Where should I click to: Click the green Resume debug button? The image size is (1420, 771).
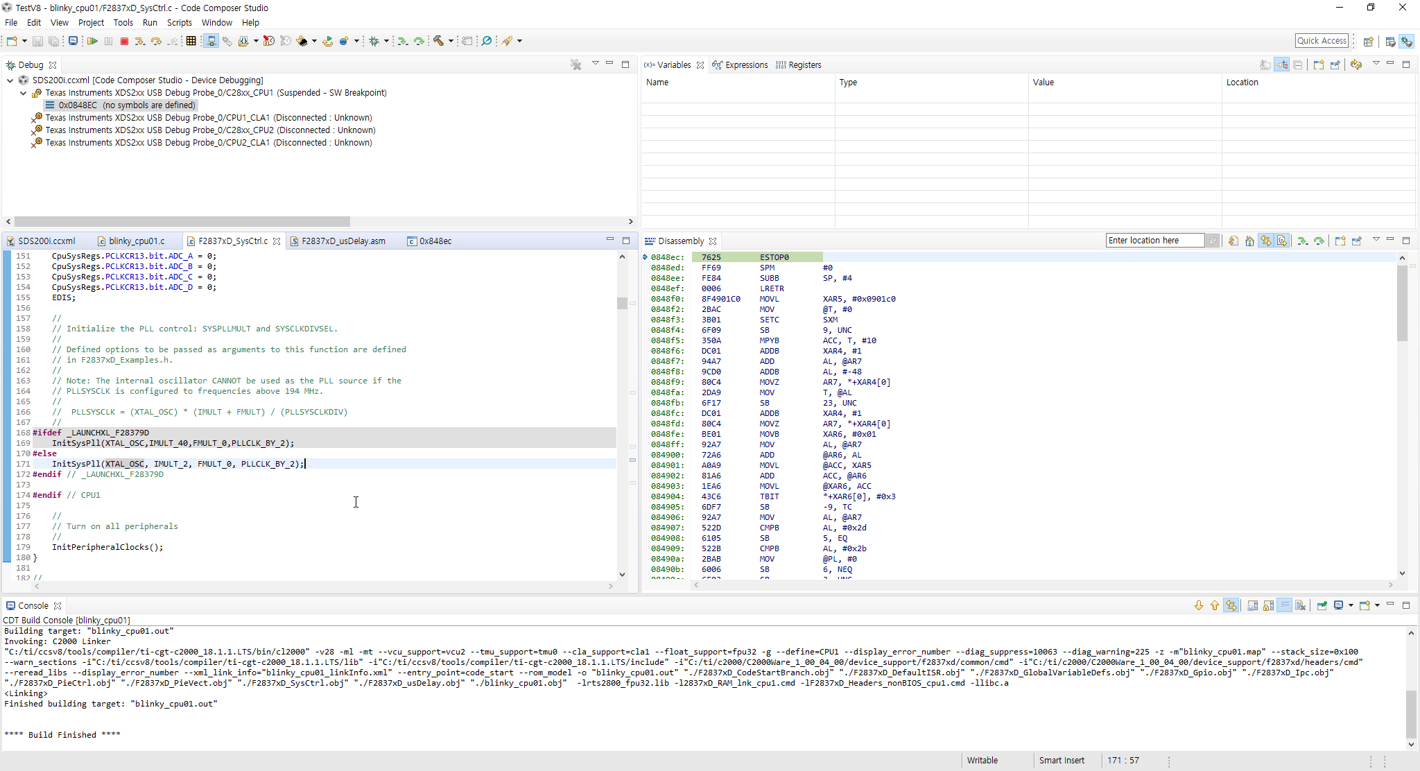(x=92, y=42)
